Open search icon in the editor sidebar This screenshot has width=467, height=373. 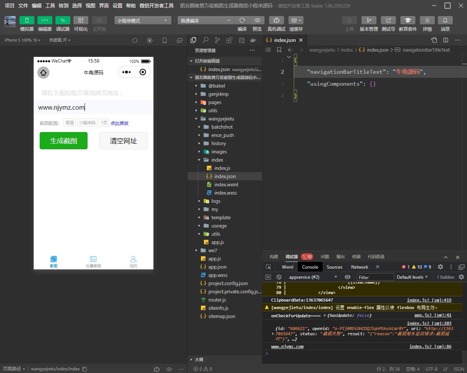point(205,40)
